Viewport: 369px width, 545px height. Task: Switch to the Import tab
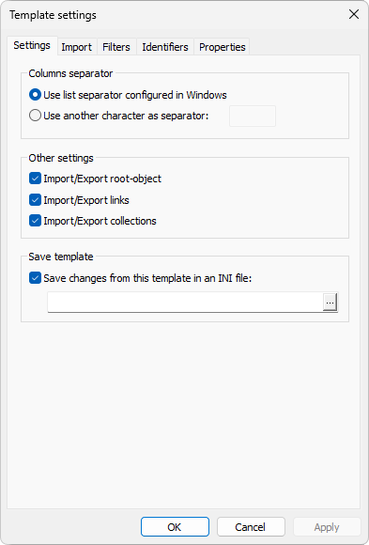point(77,47)
